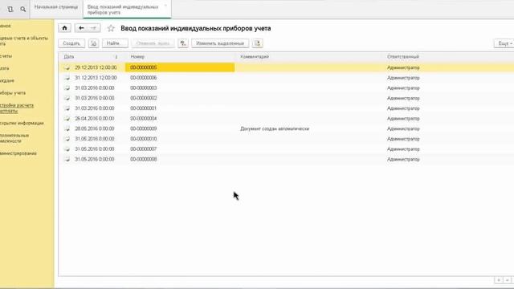Click the Home button
Viewport: 514px width, 289px height.
(64, 28)
